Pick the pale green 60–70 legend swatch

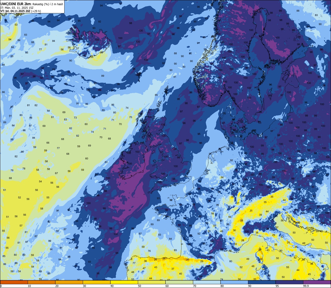click(179, 282)
